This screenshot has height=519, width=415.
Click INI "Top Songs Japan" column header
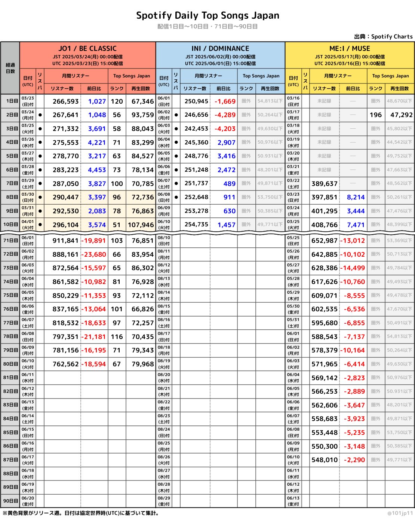point(261,76)
